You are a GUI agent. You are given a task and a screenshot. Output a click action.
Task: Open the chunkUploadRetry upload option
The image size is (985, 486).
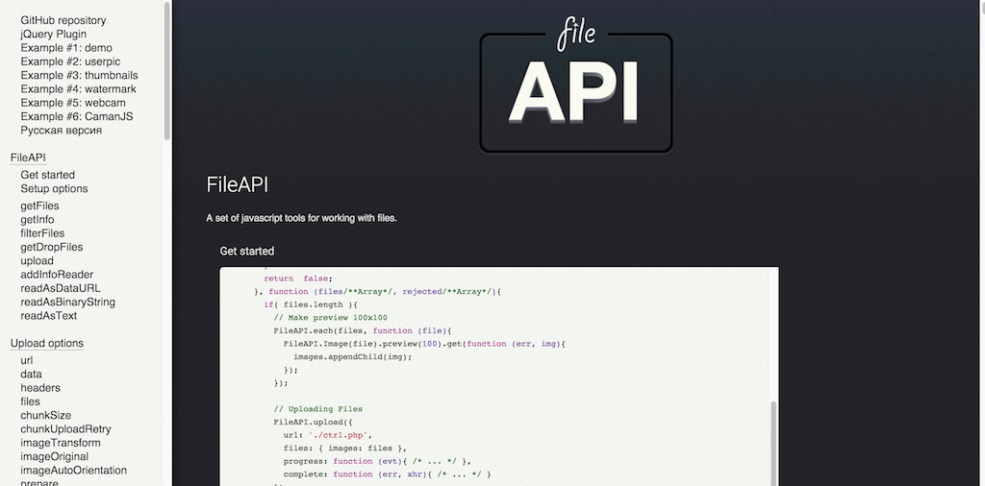click(65, 429)
